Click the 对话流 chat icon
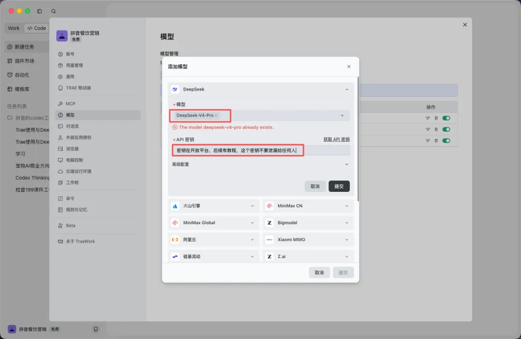521x339 pixels. tap(60, 126)
